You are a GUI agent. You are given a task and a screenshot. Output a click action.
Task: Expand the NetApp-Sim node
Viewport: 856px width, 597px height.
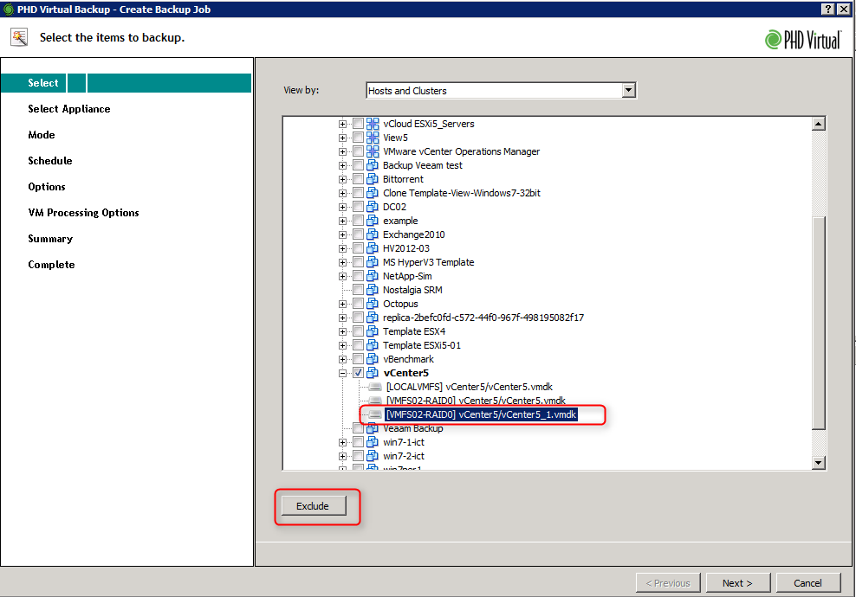tap(342, 276)
